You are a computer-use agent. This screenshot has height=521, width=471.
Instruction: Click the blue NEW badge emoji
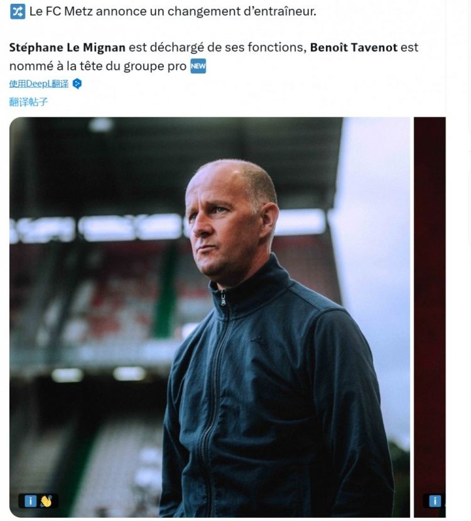(x=198, y=65)
